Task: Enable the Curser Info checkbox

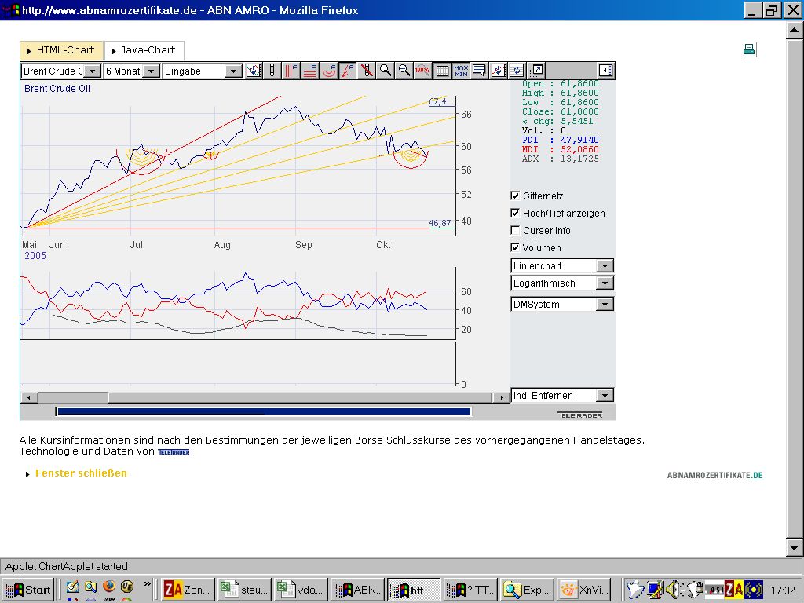Action: pyautogui.click(x=516, y=230)
